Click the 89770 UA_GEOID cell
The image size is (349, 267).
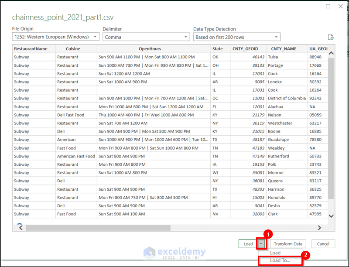318,198
